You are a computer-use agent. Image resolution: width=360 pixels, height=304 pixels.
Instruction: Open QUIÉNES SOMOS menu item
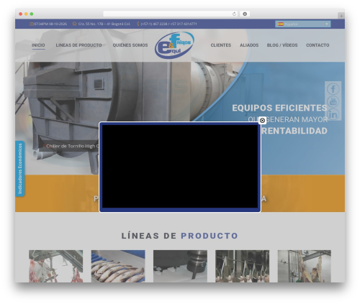tap(130, 45)
